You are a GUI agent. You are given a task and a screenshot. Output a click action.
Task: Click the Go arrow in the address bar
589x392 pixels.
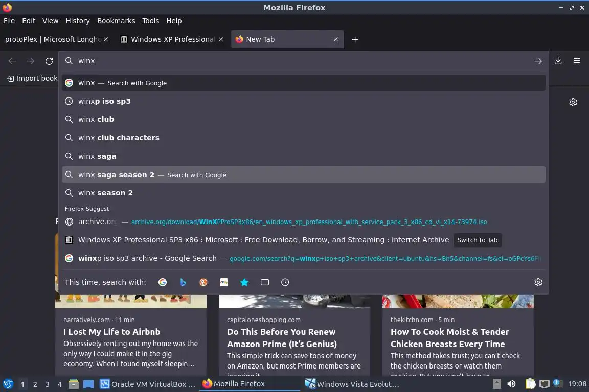tap(538, 61)
